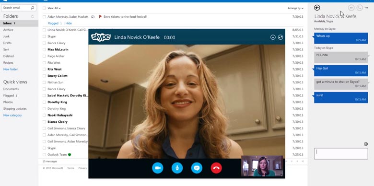Open Documents quick view

(x=11, y=89)
